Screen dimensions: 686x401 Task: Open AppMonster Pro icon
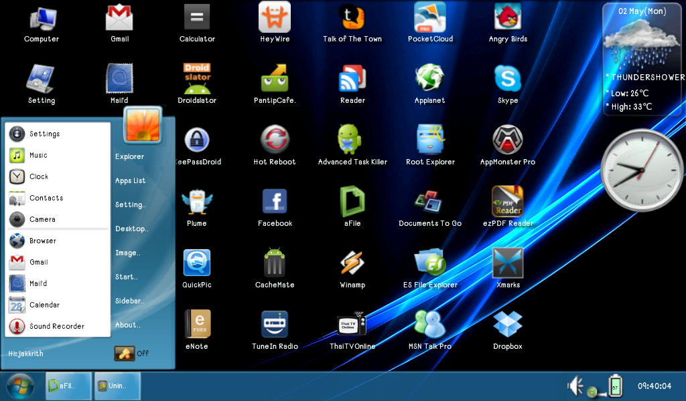click(508, 140)
